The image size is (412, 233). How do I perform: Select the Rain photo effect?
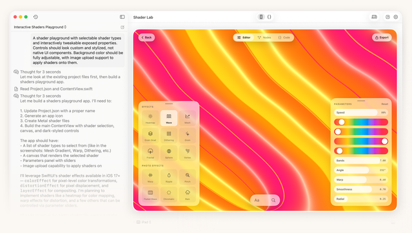pyautogui.click(x=188, y=194)
